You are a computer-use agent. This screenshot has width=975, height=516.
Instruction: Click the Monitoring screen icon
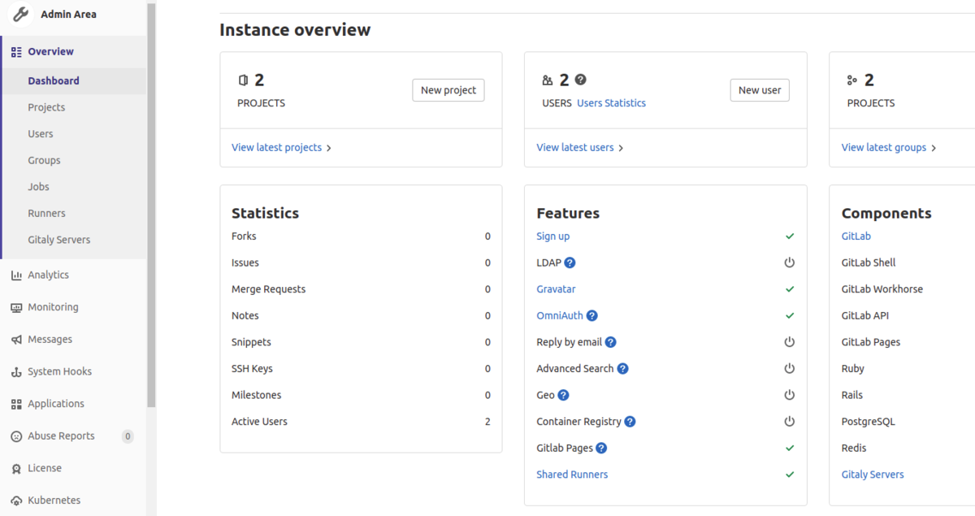(x=16, y=307)
